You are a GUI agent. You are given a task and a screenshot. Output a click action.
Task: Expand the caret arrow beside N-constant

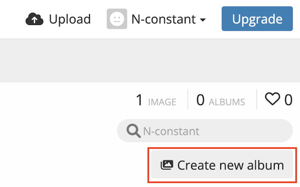click(203, 20)
